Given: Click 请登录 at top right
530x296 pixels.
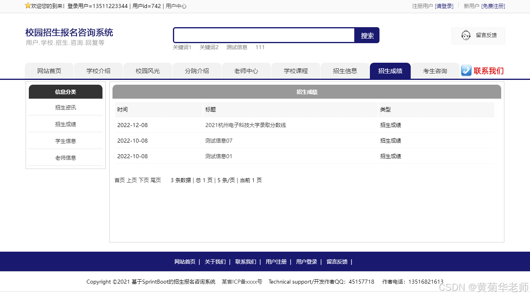Looking at the screenshot, I should click(x=444, y=6).
